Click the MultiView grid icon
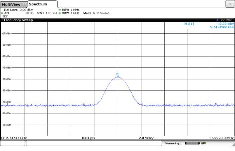The height and width of the screenshot is (151, 235). (x=24, y=5)
